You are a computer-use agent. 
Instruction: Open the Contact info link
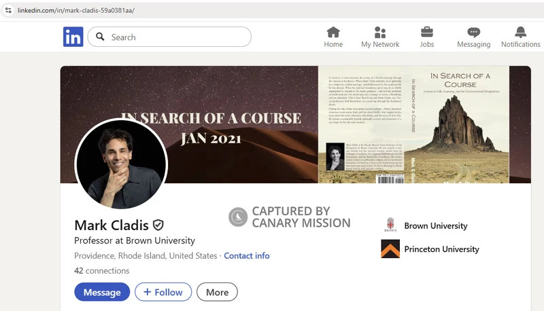click(247, 255)
